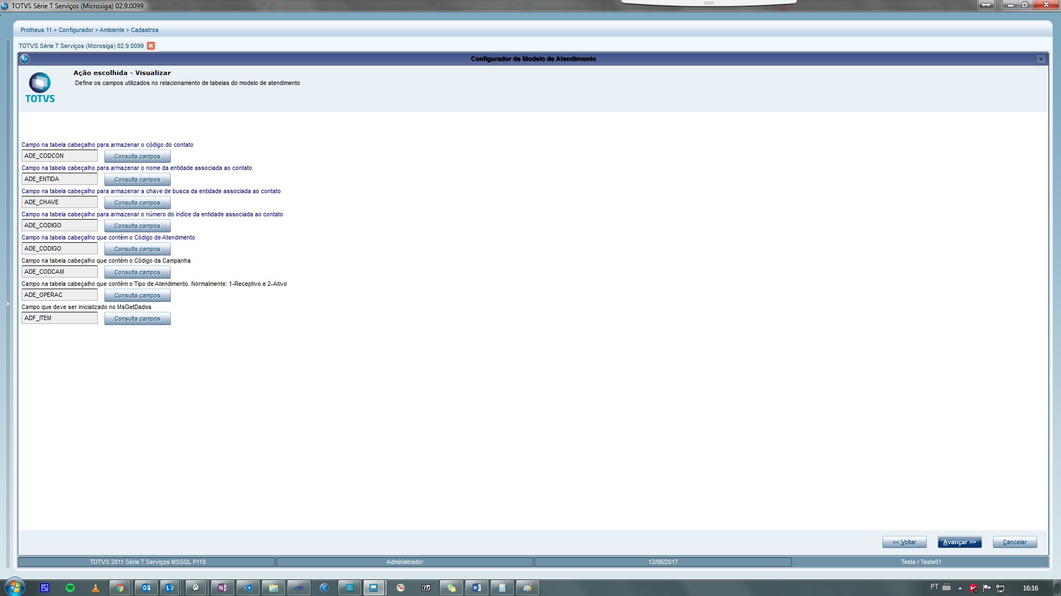The height and width of the screenshot is (596, 1061).
Task: Open Configurador breadcrumb link
Action: point(76,30)
